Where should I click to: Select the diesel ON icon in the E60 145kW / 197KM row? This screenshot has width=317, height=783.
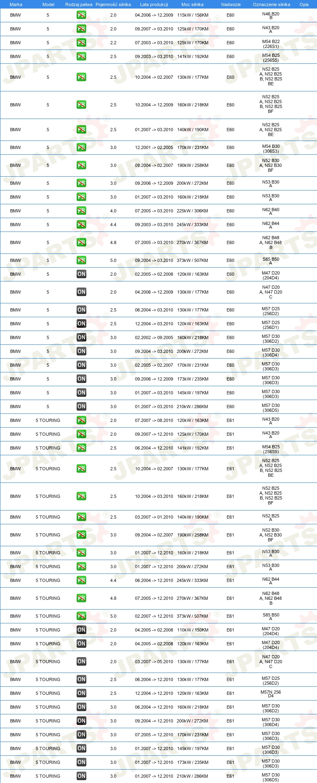coord(81,393)
